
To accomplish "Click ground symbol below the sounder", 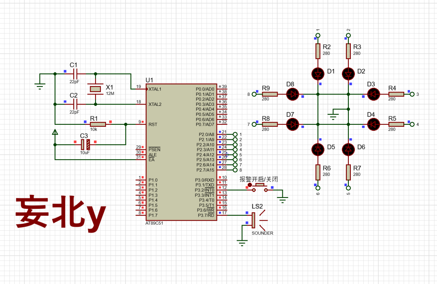I will coord(242,242).
